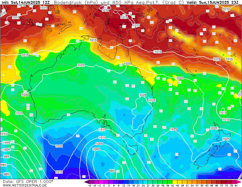Click the legend value "39"
The image size is (242, 187).
(x=168, y=185)
